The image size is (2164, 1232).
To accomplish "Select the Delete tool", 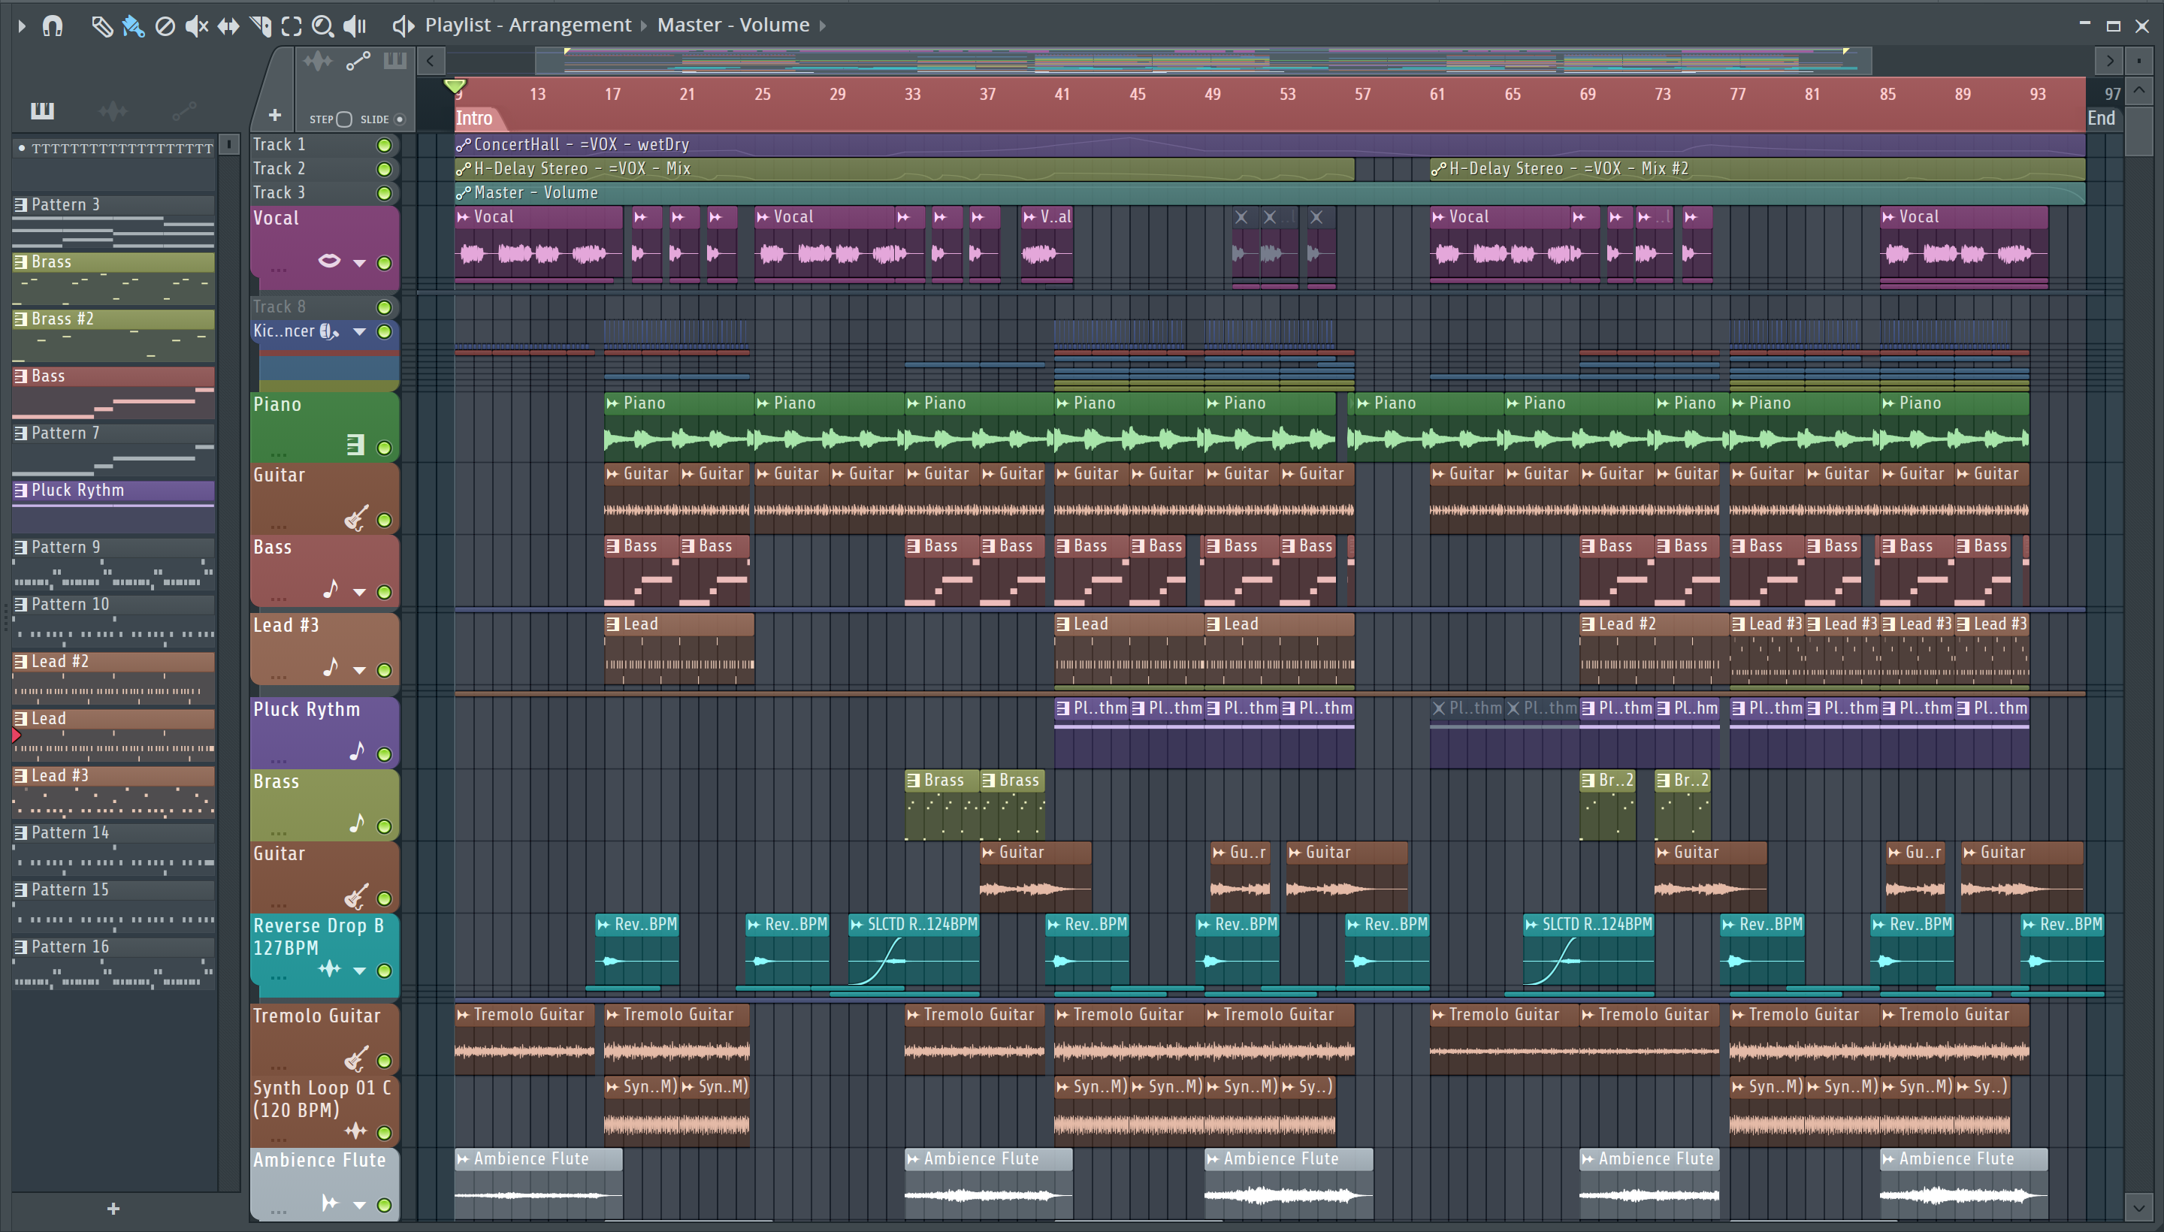I will (165, 26).
